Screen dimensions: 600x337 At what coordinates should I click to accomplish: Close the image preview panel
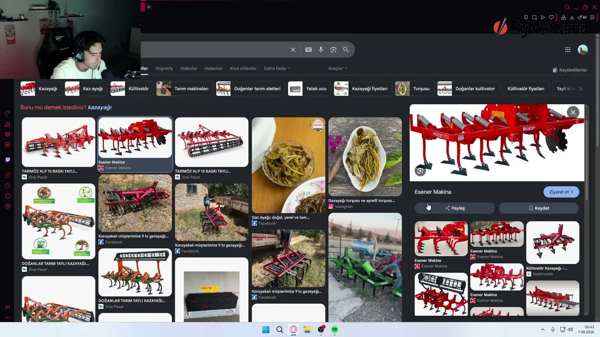click(573, 112)
